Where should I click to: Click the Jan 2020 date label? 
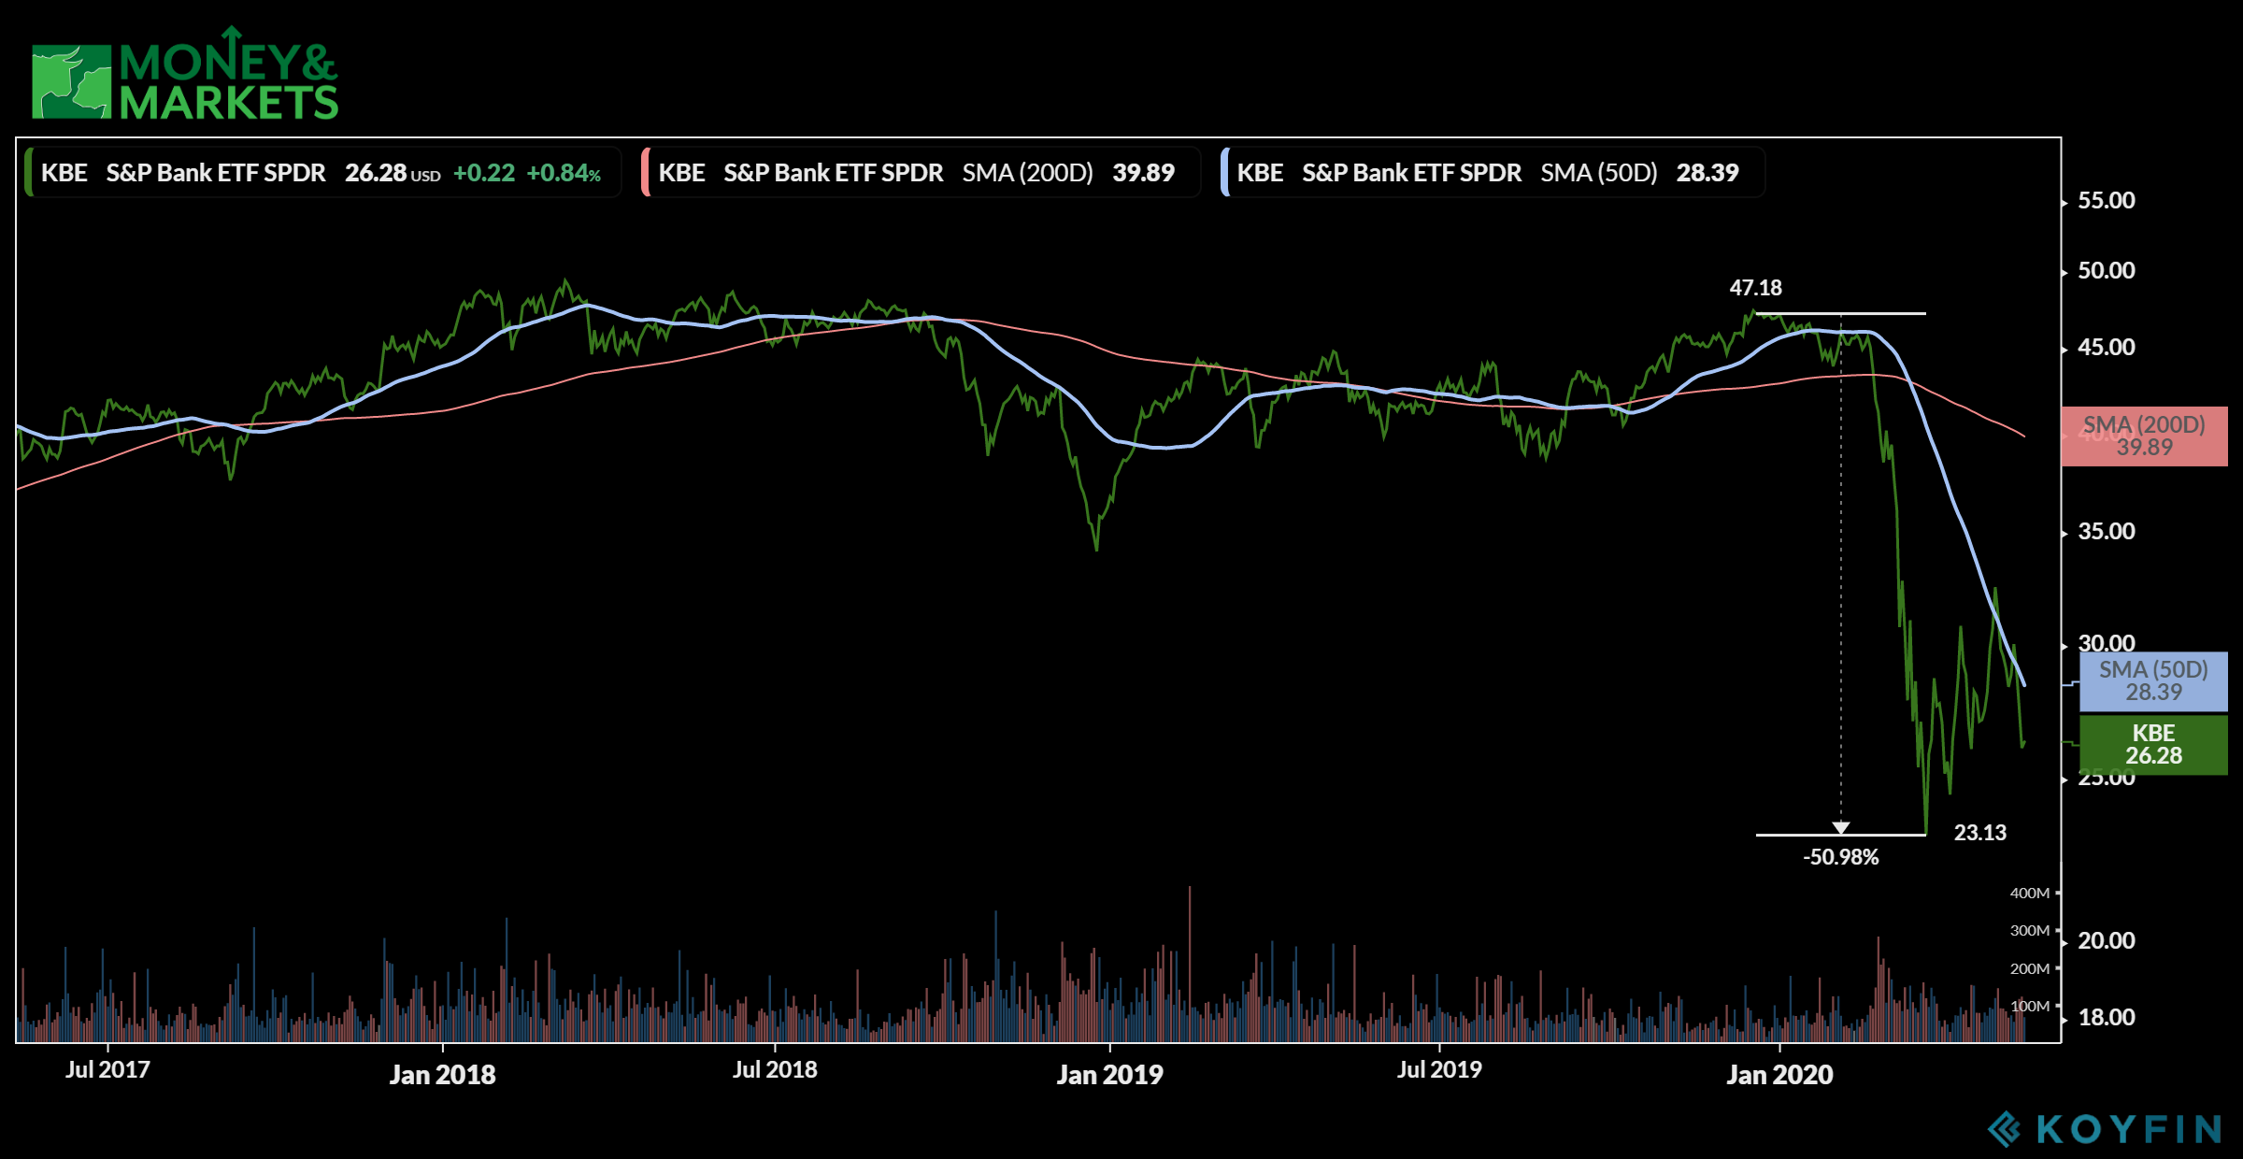1779,1075
